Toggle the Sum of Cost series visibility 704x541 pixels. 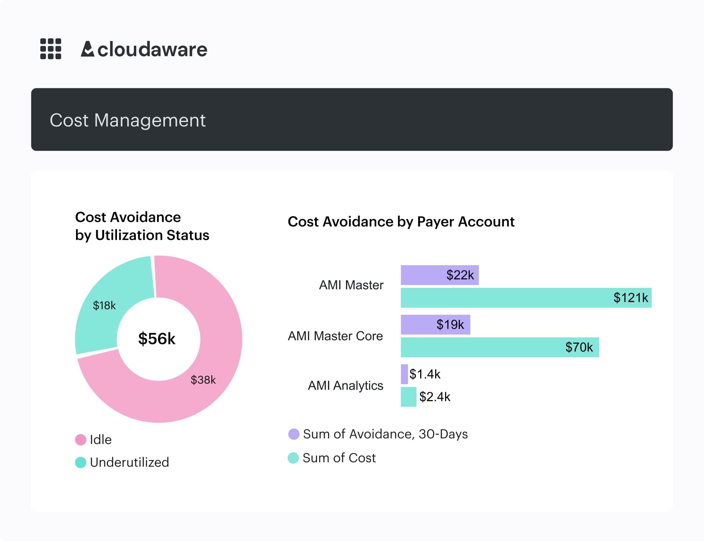pyautogui.click(x=339, y=457)
